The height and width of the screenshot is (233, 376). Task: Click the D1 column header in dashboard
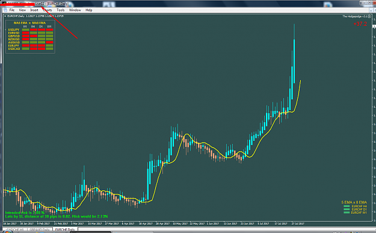click(41, 26)
